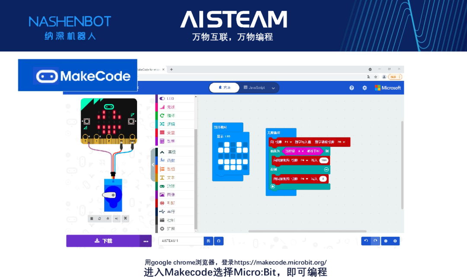Click the 0 value field in the servo block
Viewport: 467px width, 277px height.
(x=323, y=179)
